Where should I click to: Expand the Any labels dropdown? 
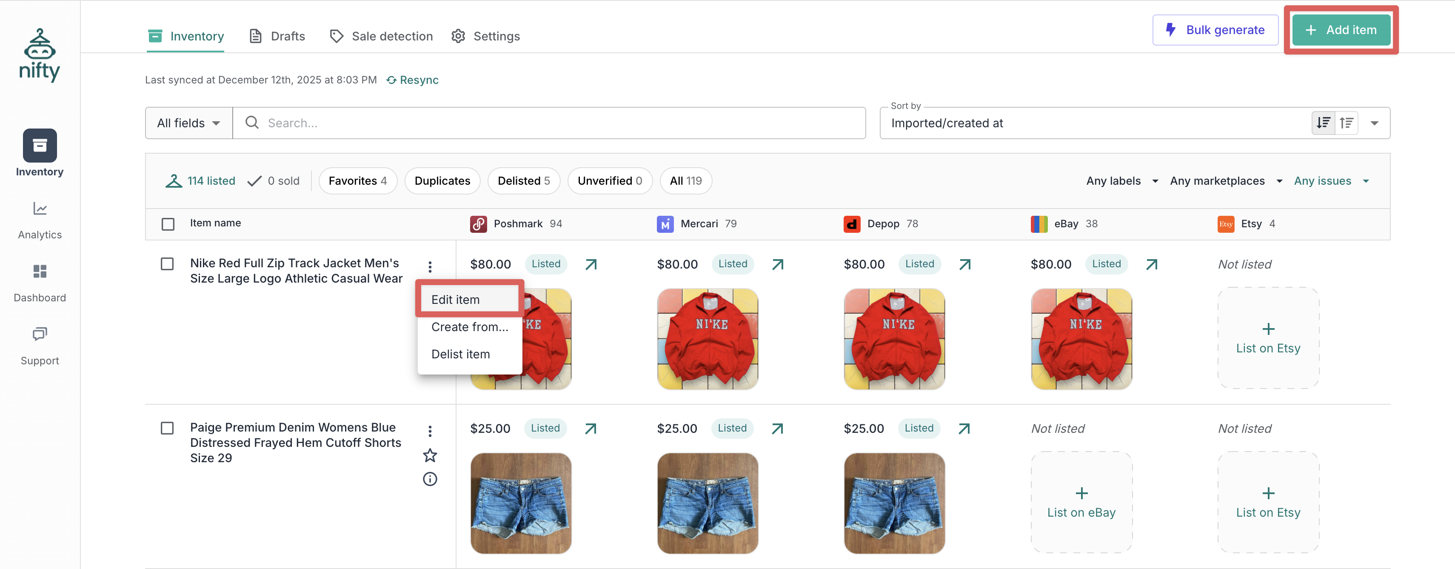[x=1122, y=181]
